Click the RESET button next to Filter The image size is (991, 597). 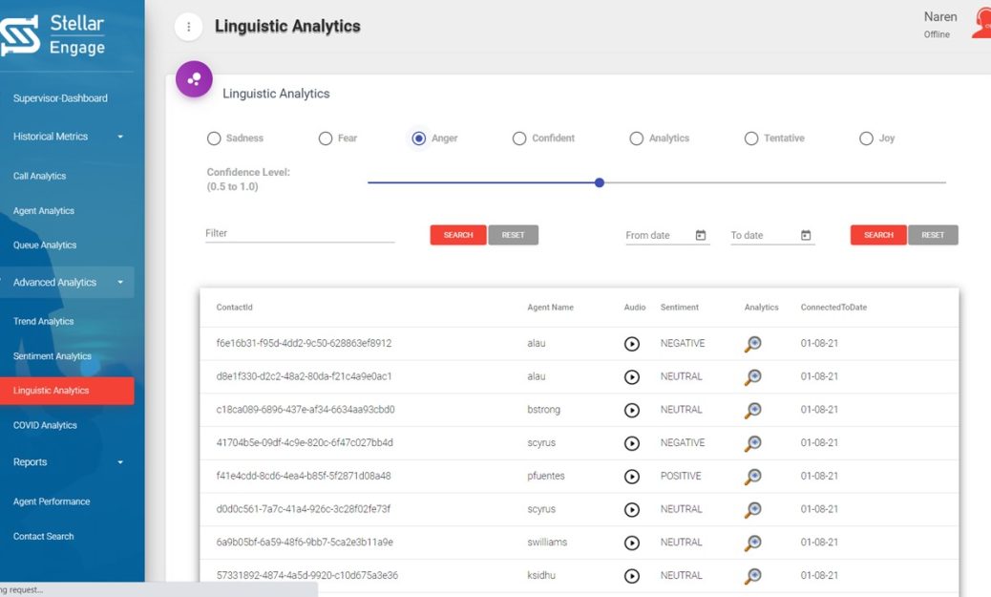pyautogui.click(x=514, y=235)
